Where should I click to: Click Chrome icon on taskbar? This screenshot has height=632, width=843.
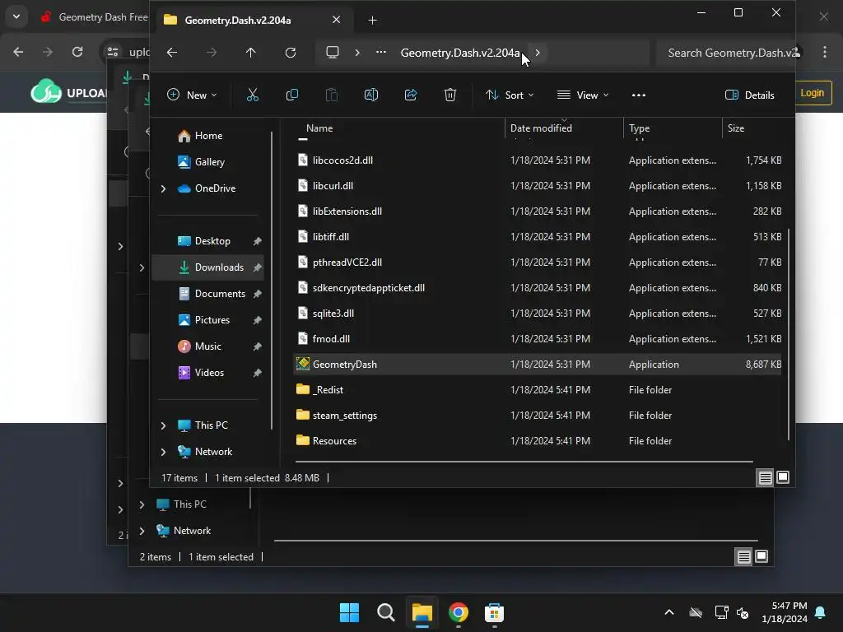pyautogui.click(x=458, y=612)
